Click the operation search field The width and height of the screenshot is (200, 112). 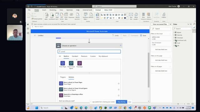point(89,51)
